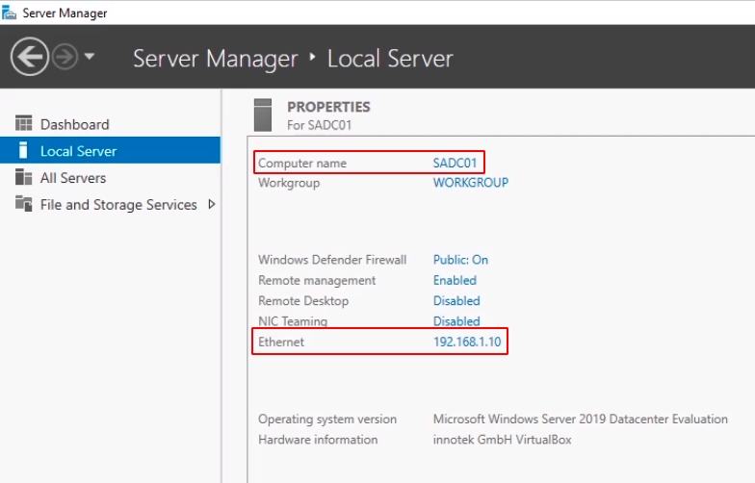This screenshot has height=483, width=755.
Task: Click 'Microsoft Windows Server 2019 Datacenter Evaluation' text
Action: pos(580,419)
